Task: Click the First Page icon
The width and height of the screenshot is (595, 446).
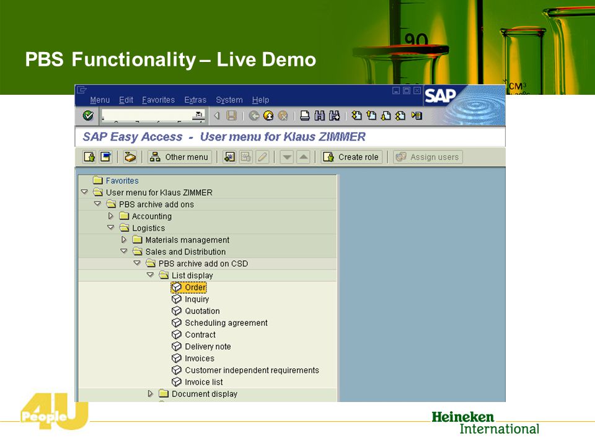Action: [356, 115]
